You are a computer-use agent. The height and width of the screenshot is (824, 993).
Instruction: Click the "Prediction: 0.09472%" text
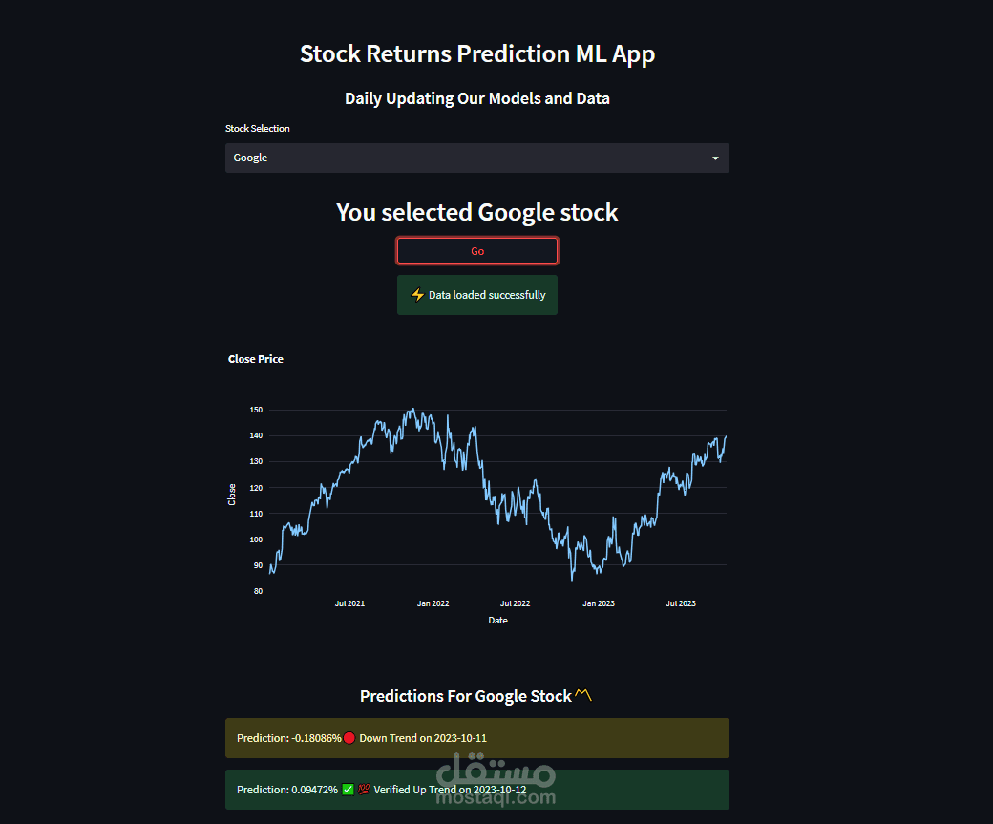tap(287, 790)
